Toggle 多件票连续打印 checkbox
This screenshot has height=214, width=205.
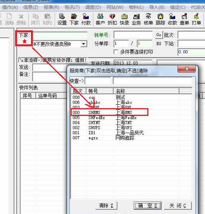(x=116, y=52)
